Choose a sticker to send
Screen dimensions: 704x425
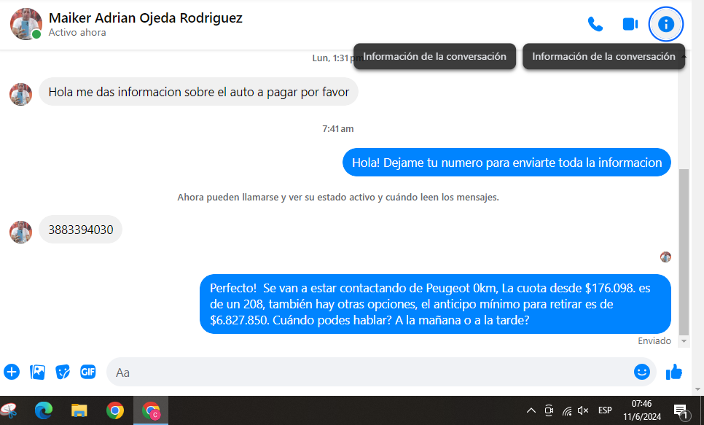[x=63, y=372]
